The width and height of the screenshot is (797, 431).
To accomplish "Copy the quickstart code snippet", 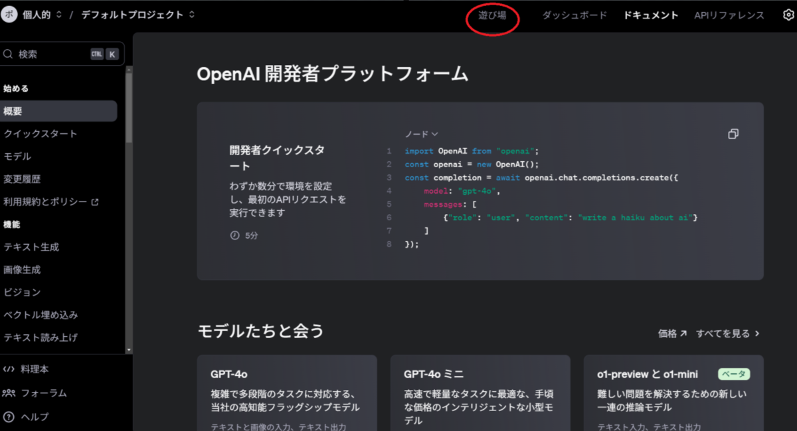I will (733, 134).
